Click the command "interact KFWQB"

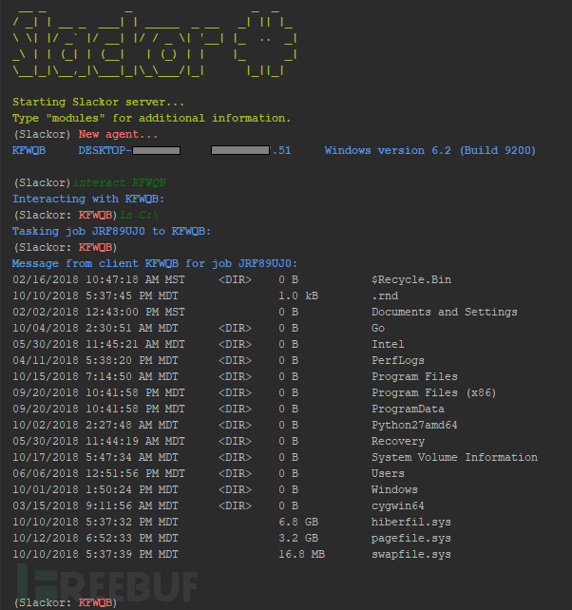[x=119, y=182]
